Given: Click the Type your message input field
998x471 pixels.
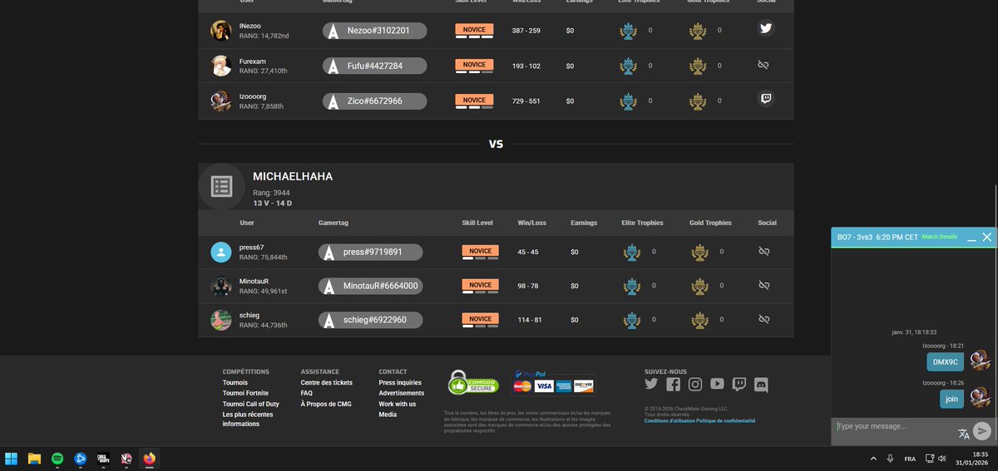Looking at the screenshot, I should (x=895, y=427).
